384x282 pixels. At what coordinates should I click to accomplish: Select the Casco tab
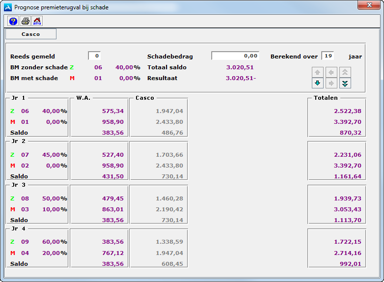pyautogui.click(x=31, y=34)
